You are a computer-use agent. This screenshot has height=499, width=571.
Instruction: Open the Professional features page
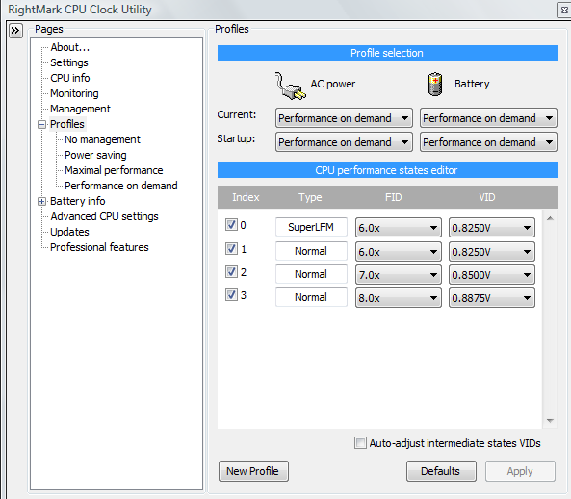[x=99, y=247]
